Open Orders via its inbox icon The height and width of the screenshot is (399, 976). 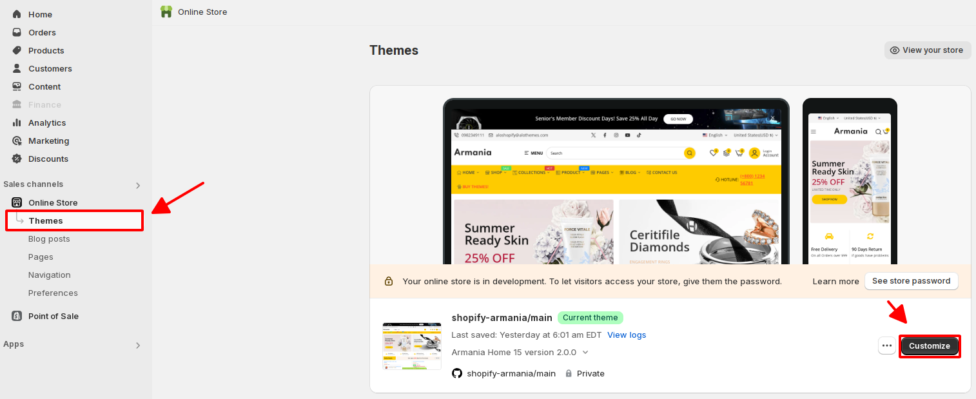coord(17,32)
